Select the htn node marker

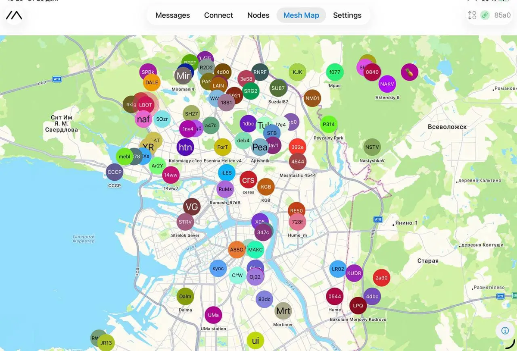tap(185, 147)
